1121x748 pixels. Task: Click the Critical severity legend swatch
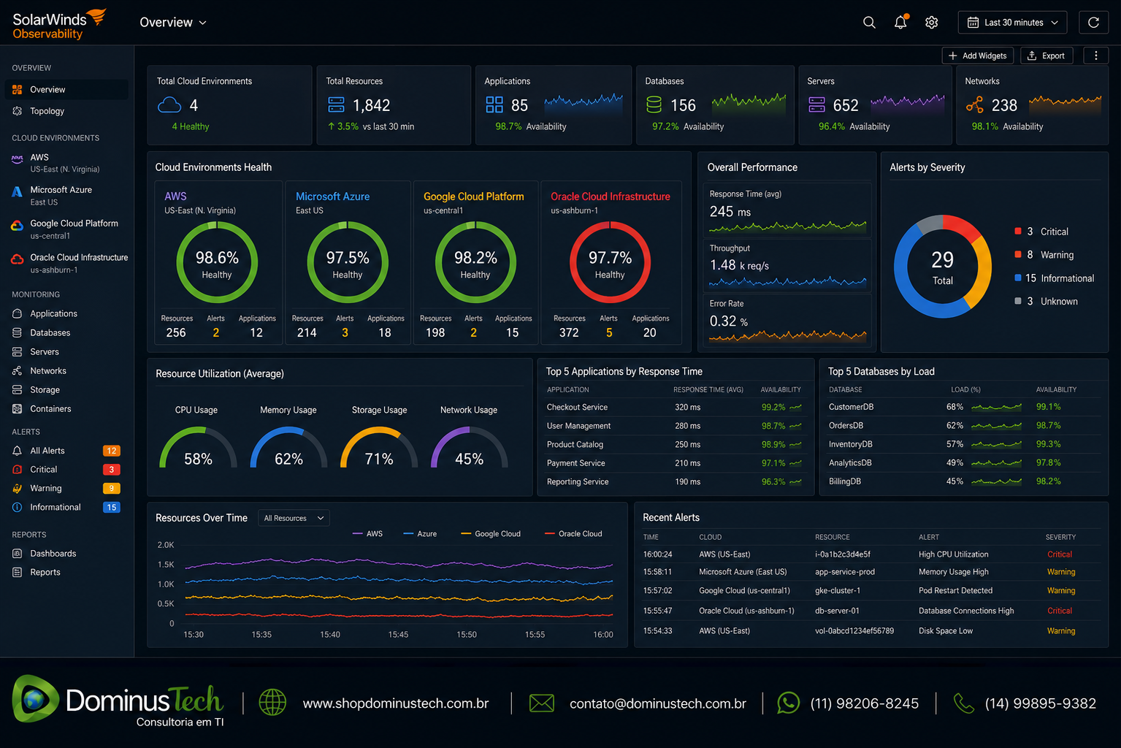click(1018, 231)
